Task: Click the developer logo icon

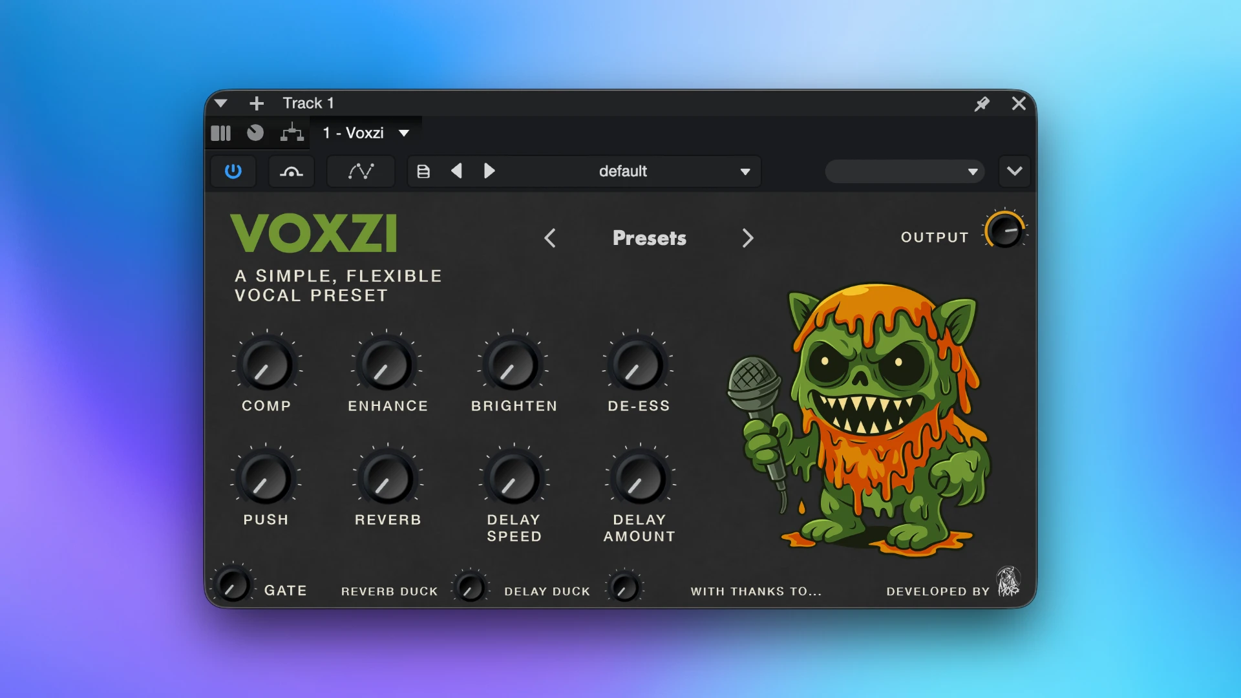Action: tap(1008, 581)
